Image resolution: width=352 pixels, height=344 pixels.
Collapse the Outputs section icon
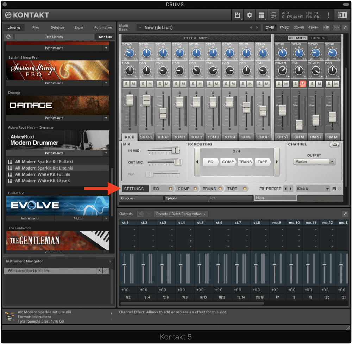[345, 214]
